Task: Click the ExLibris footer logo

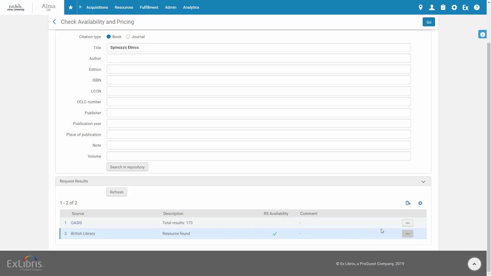Action: [25, 263]
